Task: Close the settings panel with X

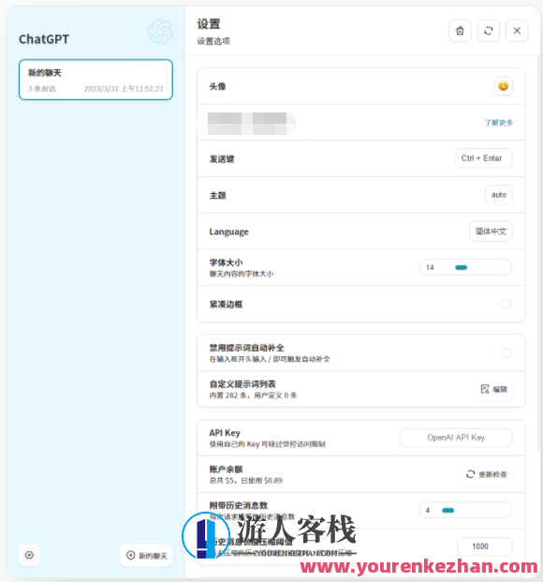Action: pos(517,30)
